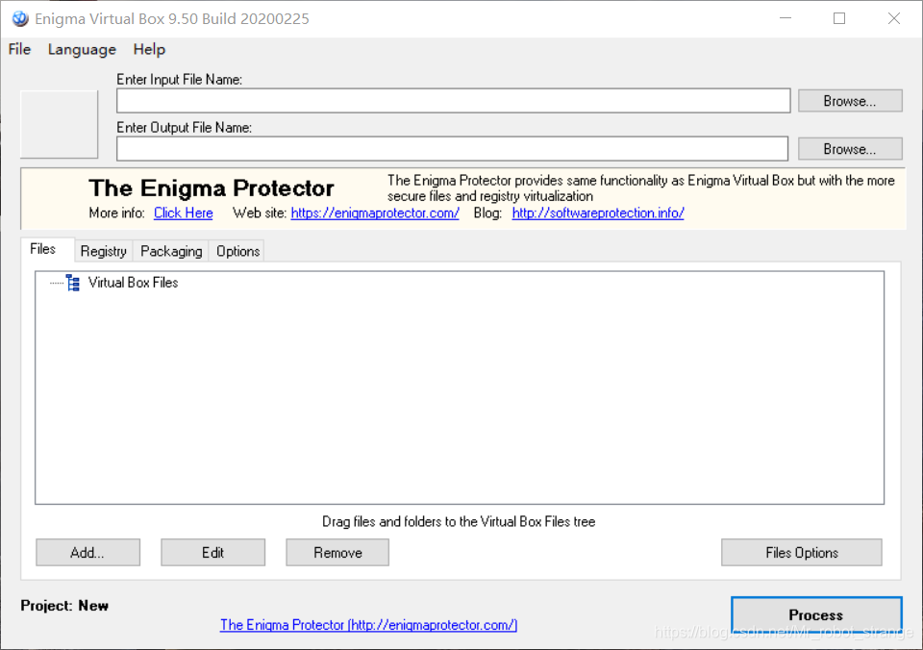
Task: Click the 'Project: New' status text
Action: [64, 606]
